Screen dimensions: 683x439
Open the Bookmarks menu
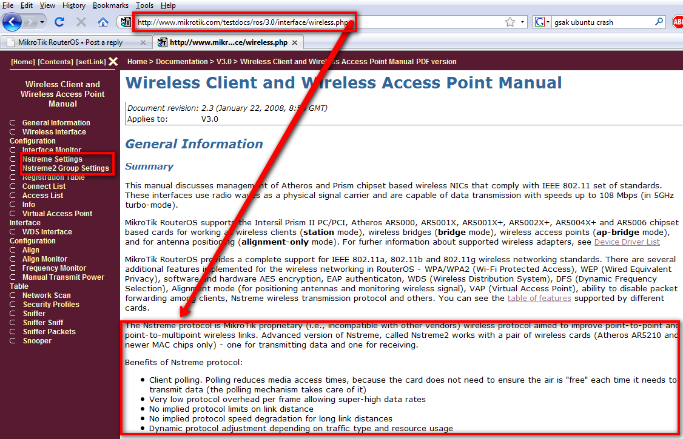tap(110, 5)
